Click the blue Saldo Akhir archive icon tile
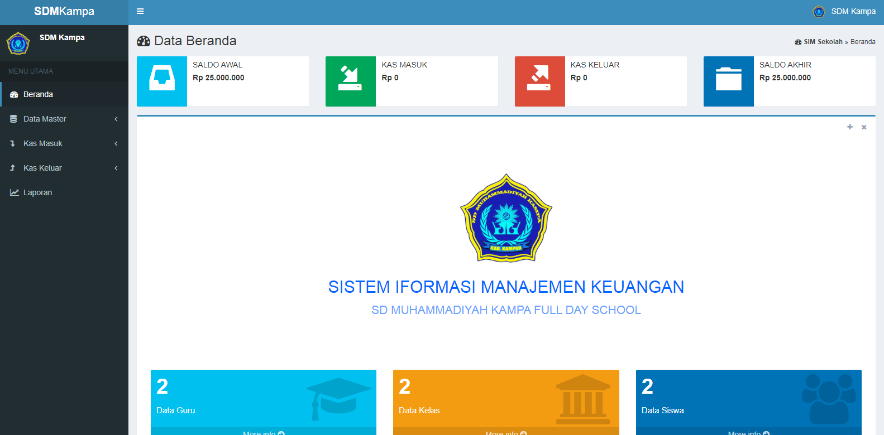 729,81
